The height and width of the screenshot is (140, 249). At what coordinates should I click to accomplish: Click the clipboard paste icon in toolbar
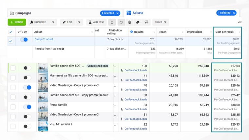(x=112, y=22)
